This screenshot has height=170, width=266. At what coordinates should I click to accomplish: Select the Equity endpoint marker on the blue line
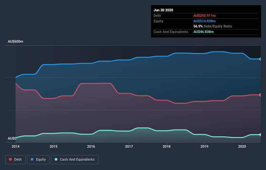pyautogui.click(x=260, y=59)
